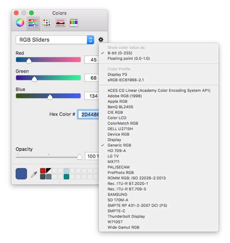Click the Blue value field showing 134
230x243 pixels.
(92, 96)
